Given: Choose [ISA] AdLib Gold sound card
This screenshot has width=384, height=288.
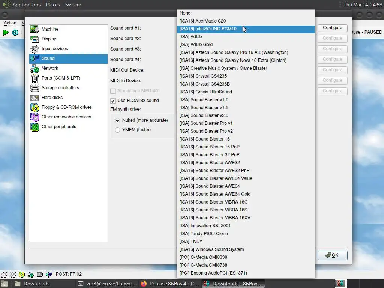Looking at the screenshot, I should click(x=246, y=45).
